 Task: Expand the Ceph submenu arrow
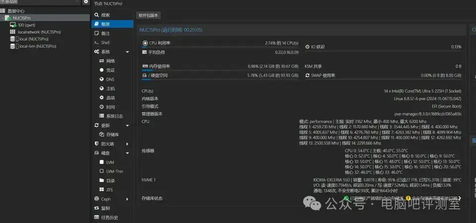pos(127,199)
